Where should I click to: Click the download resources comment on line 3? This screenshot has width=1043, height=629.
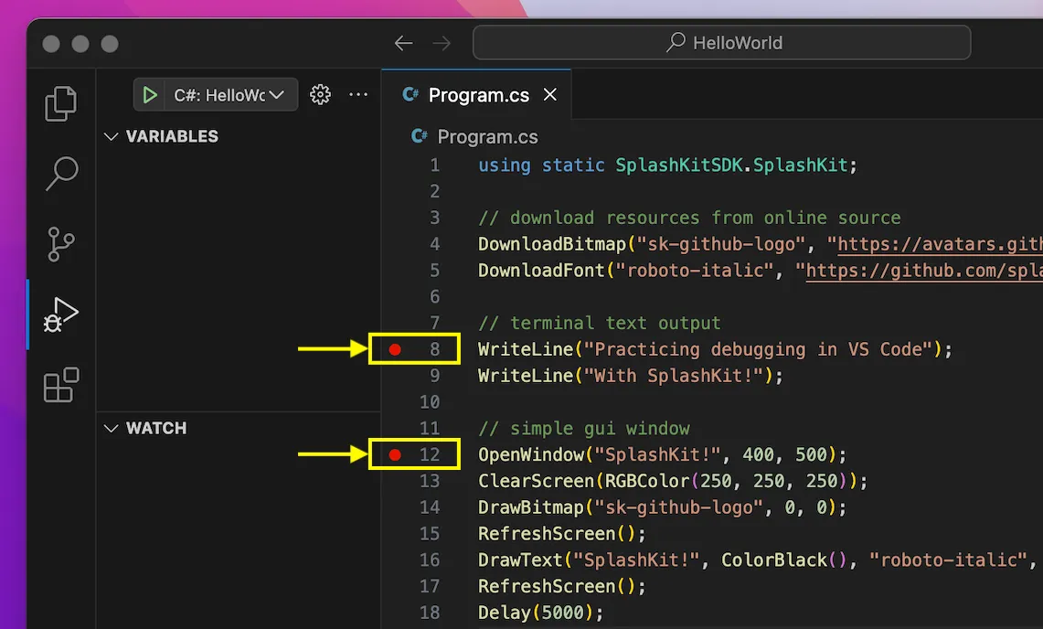coord(689,218)
